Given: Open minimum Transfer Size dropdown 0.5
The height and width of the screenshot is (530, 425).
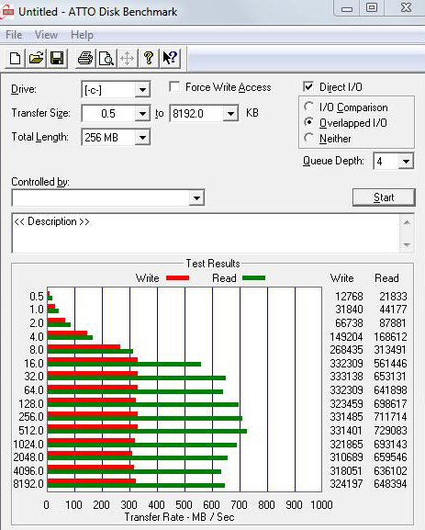Looking at the screenshot, I should point(142,114).
